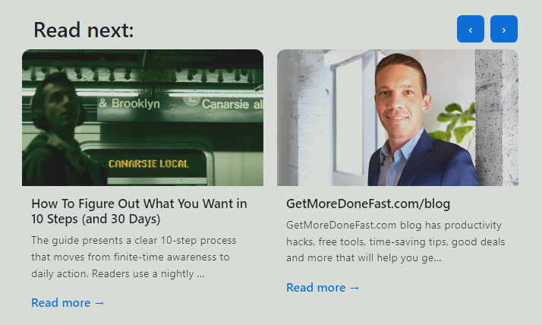Click the arrow after first Read more

click(x=99, y=303)
